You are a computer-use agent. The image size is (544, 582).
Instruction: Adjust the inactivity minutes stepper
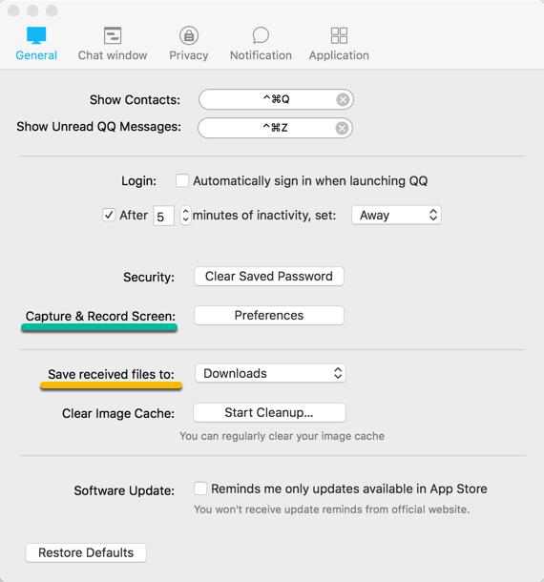click(185, 216)
